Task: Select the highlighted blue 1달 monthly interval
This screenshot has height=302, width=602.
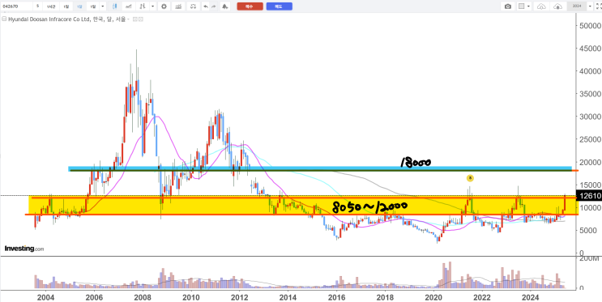Action: click(x=79, y=6)
